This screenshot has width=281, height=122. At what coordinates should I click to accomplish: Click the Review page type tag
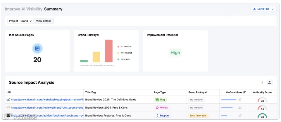click(162, 107)
